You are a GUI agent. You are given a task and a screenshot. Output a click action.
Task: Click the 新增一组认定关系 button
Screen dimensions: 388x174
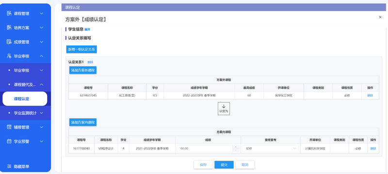point(81,49)
